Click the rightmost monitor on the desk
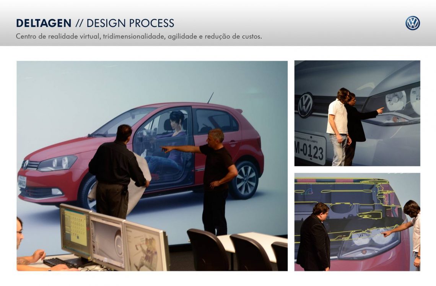The image size is (436, 286). pos(147,247)
